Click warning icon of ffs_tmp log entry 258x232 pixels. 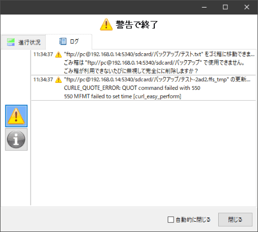[59, 80]
